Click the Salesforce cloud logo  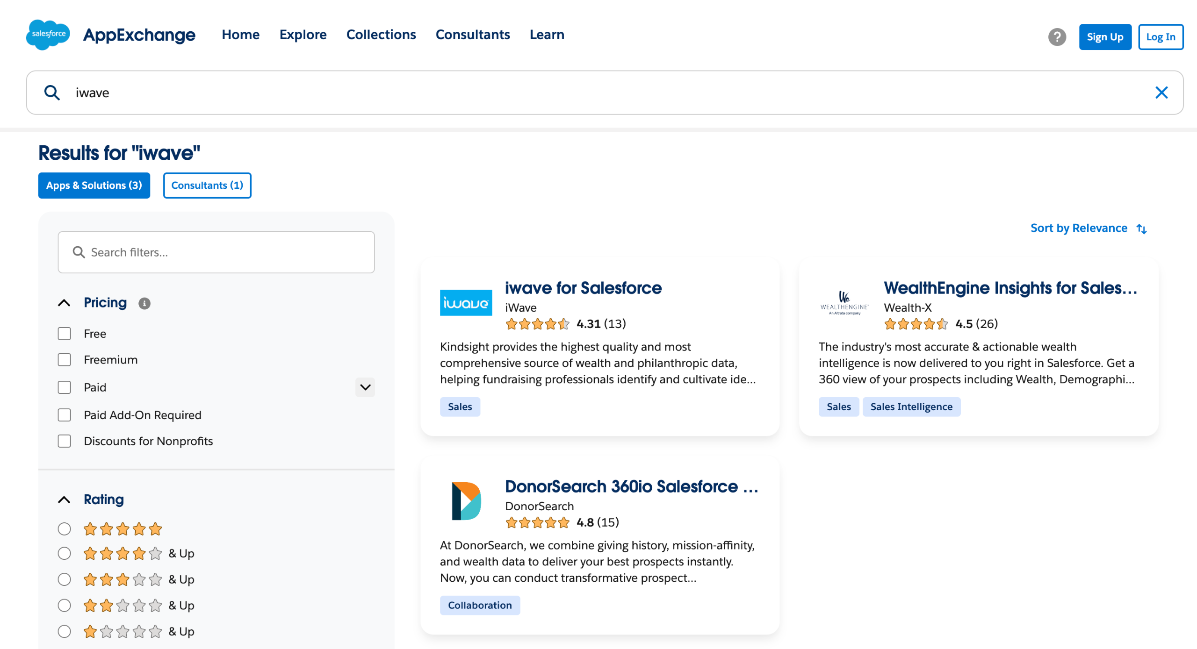click(48, 35)
